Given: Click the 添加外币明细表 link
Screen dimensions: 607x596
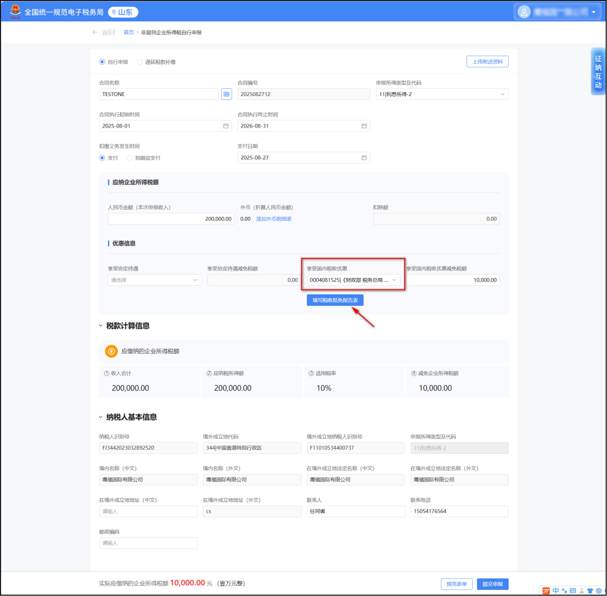Looking at the screenshot, I should (274, 219).
